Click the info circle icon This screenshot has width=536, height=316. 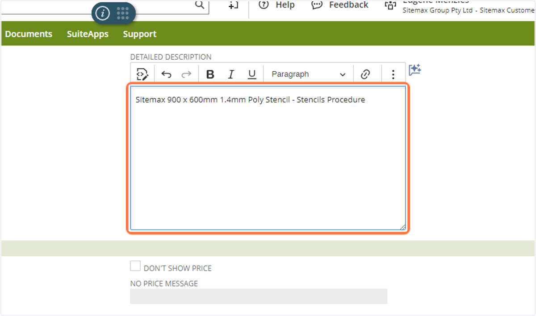click(x=103, y=13)
